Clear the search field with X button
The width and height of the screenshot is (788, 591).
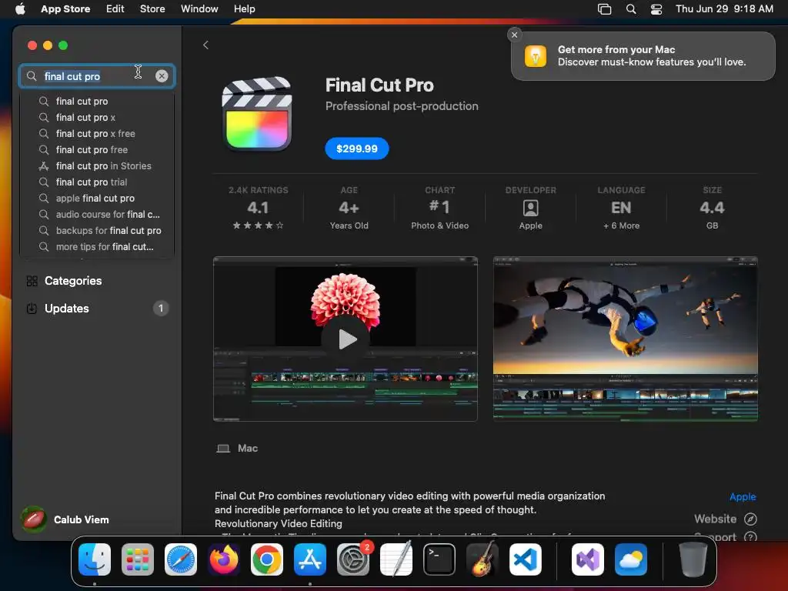(162, 76)
